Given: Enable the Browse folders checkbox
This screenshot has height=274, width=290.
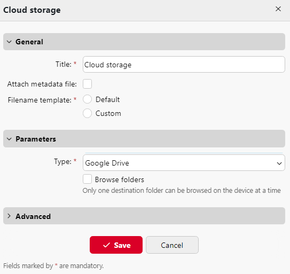Looking at the screenshot, I should pos(87,179).
